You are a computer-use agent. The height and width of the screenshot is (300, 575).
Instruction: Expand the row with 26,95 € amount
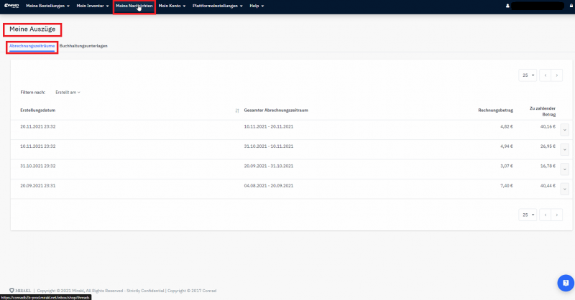[564, 148]
